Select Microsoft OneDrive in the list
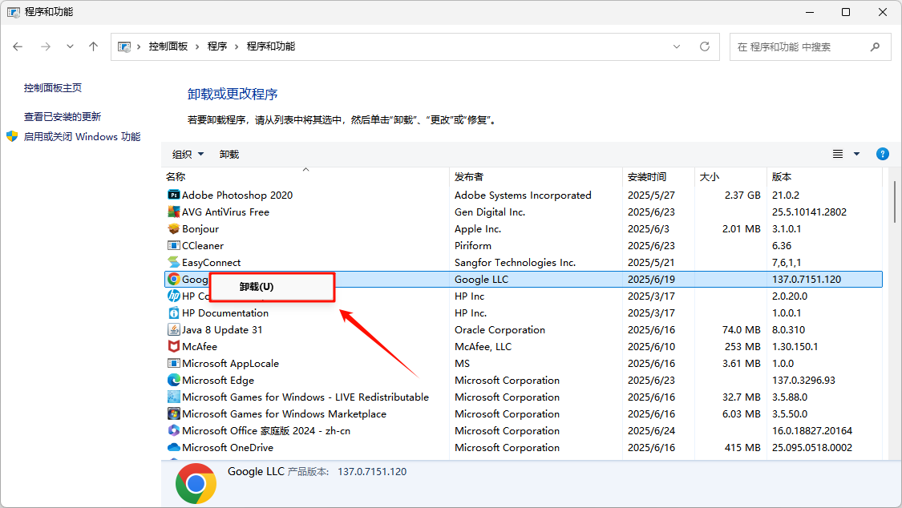The image size is (902, 508). coord(524,447)
